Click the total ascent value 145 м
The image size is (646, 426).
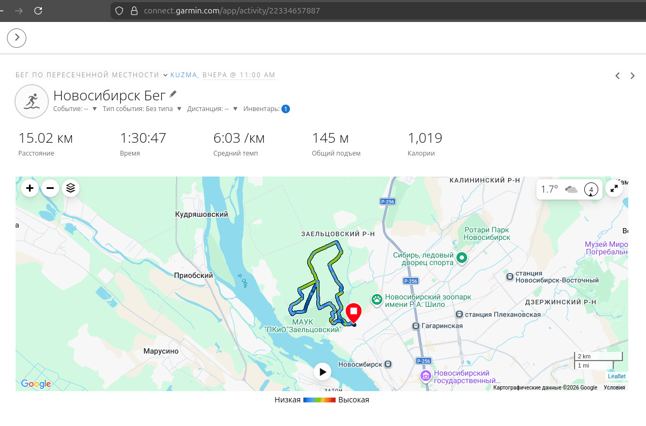point(330,138)
